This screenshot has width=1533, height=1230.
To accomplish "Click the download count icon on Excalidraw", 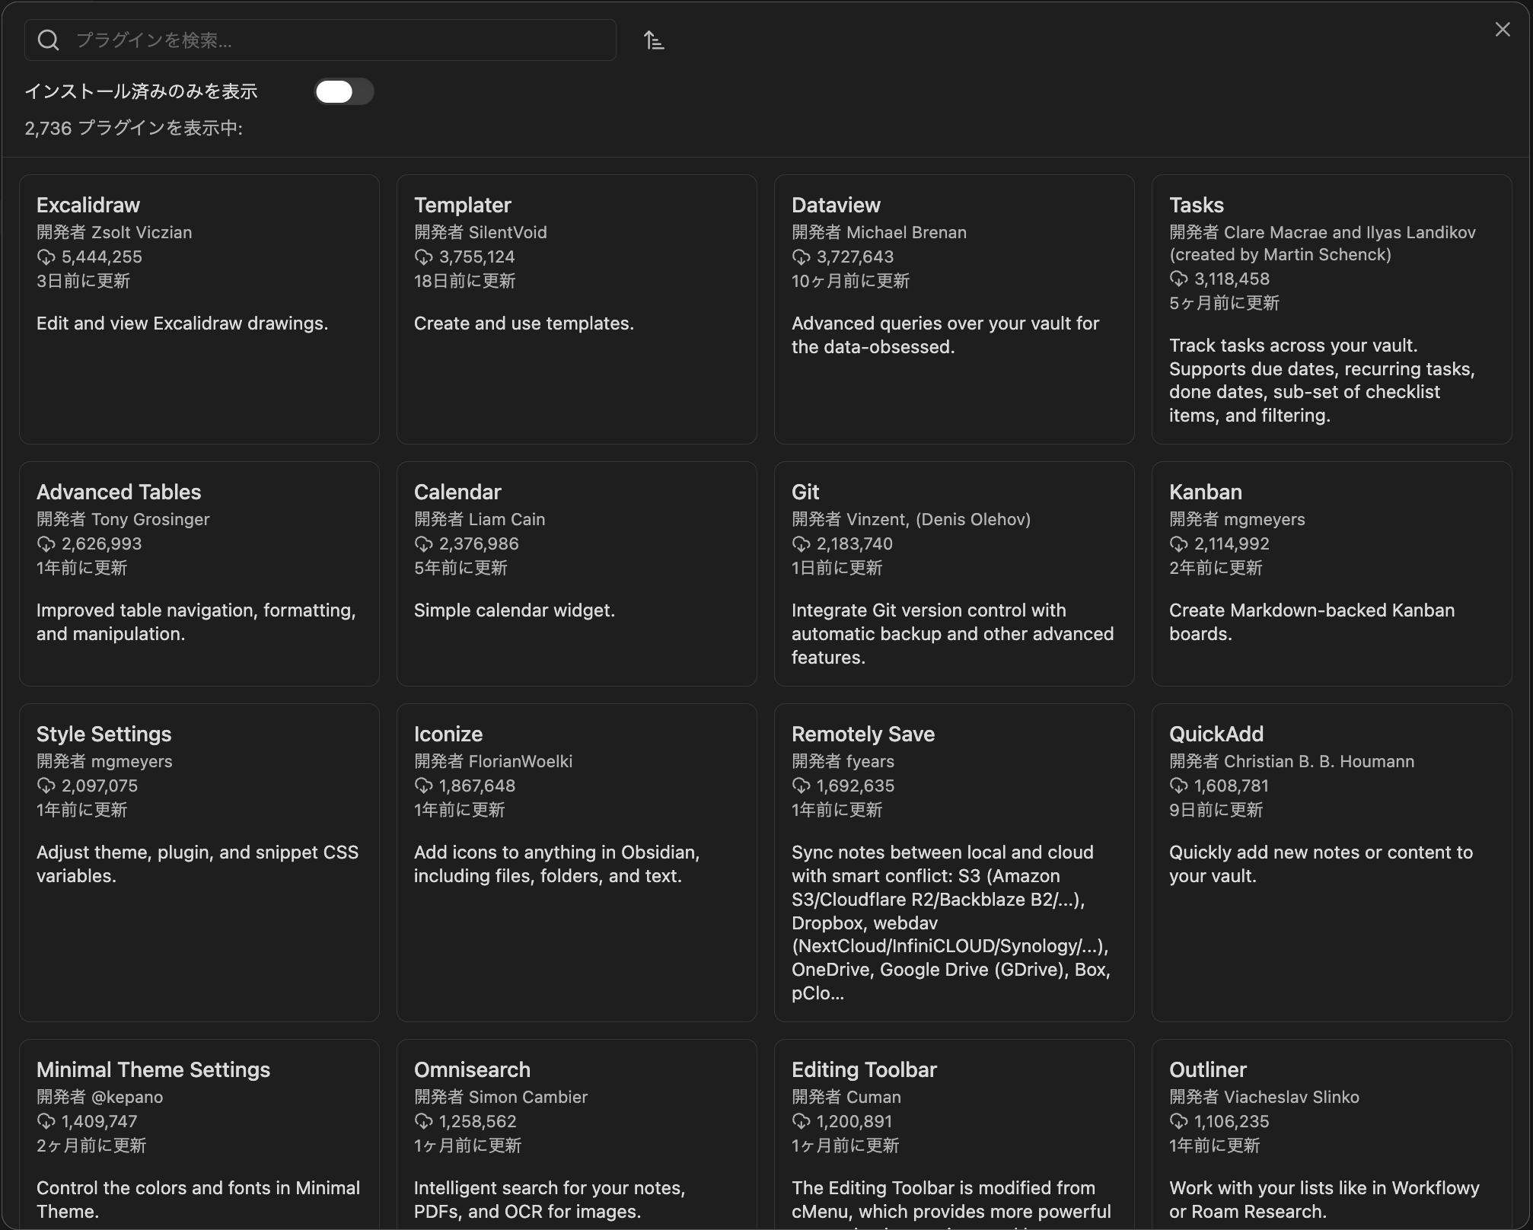I will pyautogui.click(x=46, y=257).
